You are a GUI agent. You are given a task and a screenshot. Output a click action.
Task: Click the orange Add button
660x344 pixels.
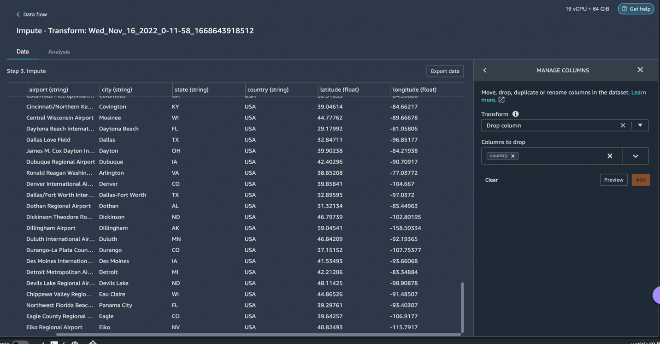coord(641,180)
